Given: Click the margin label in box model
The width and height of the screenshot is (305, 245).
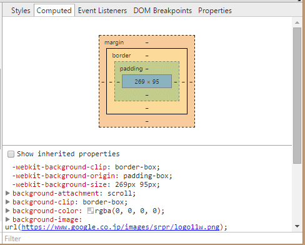Looking at the screenshot, I should pyautogui.click(x=114, y=42).
